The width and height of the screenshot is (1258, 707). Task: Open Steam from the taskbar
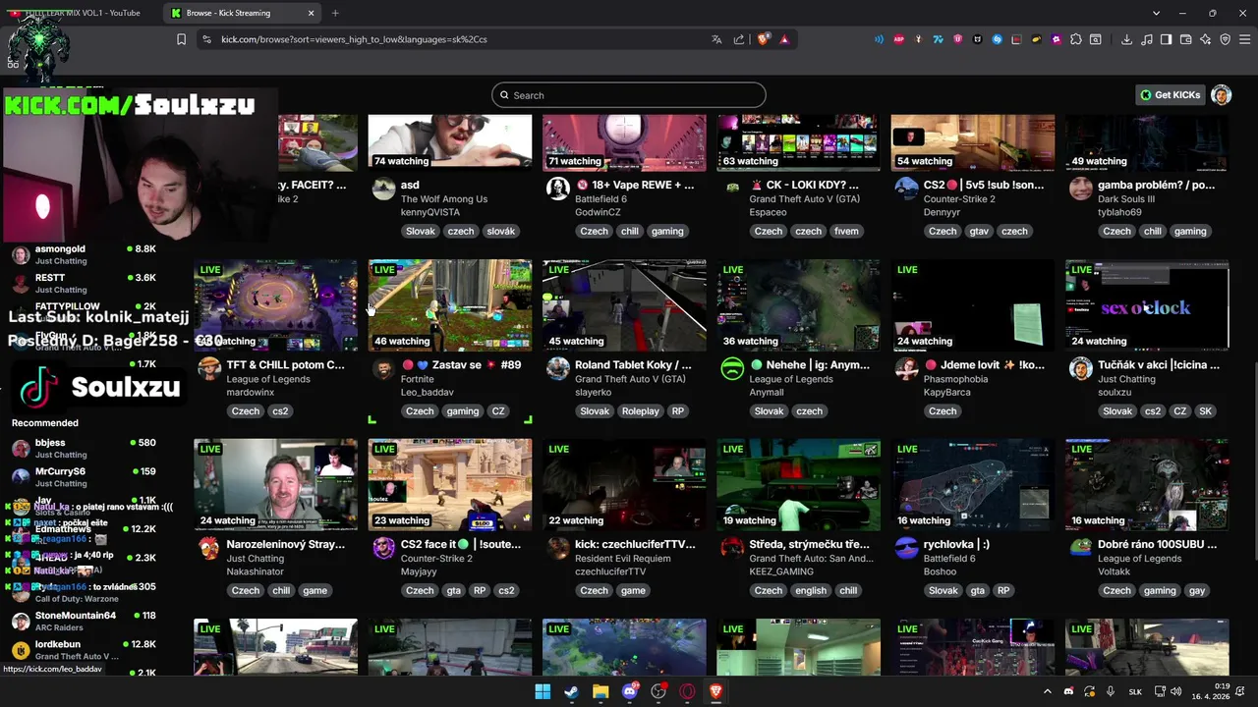(x=571, y=691)
